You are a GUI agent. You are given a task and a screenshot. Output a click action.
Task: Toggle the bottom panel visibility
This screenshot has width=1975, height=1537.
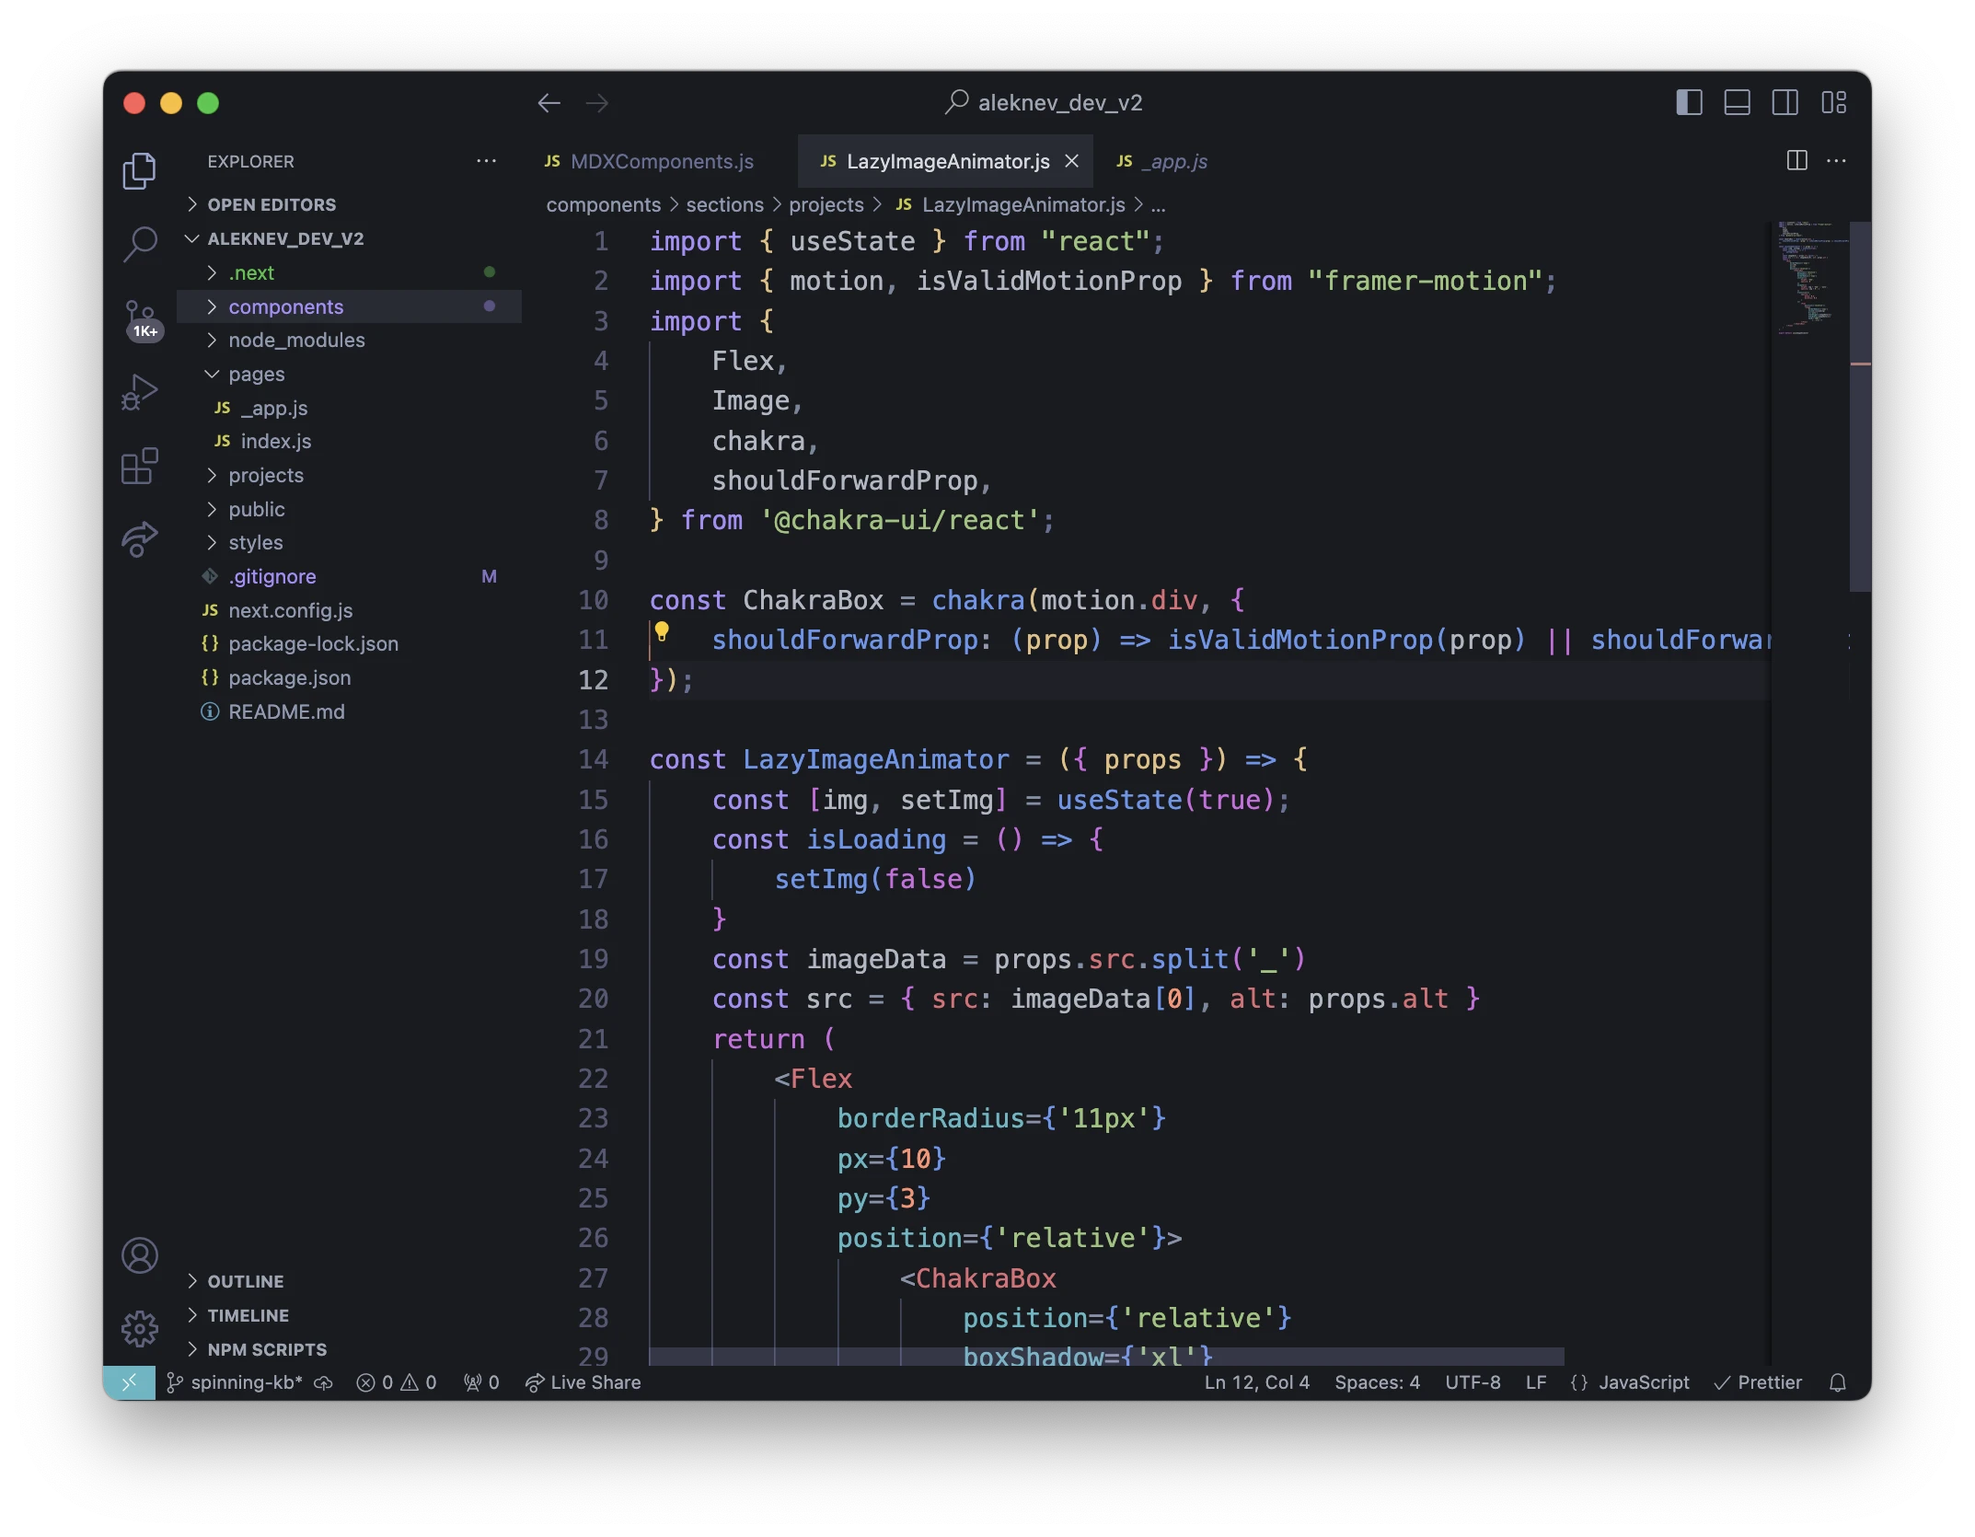tap(1737, 102)
